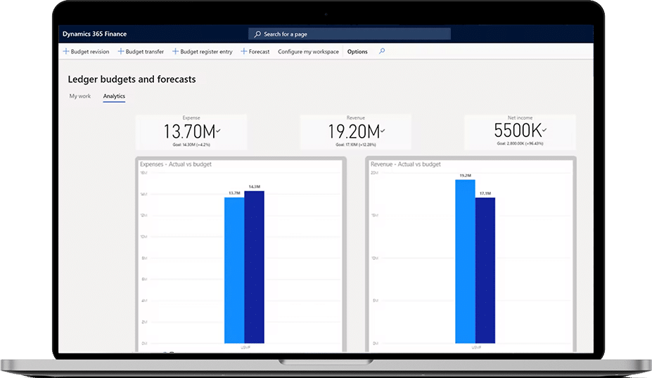This screenshot has width=652, height=378.
Task: Click the magnifier icon in the page search box
Action: (x=257, y=34)
